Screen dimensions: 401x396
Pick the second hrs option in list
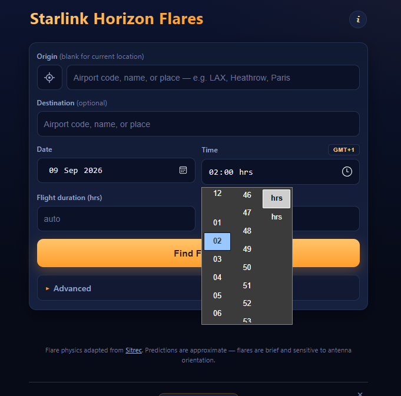276,217
